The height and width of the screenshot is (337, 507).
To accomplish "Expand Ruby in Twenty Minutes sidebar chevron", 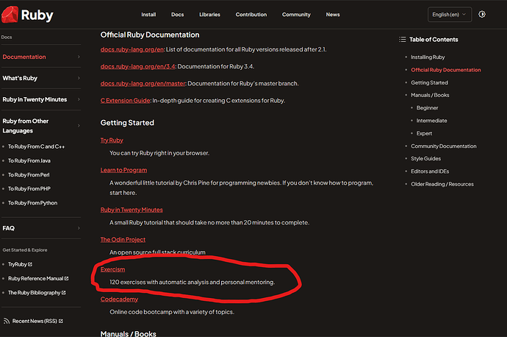I will (79, 99).
